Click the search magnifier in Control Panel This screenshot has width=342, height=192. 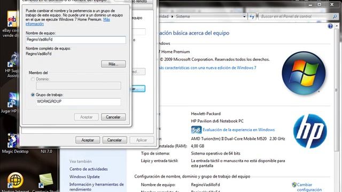(x=335, y=17)
